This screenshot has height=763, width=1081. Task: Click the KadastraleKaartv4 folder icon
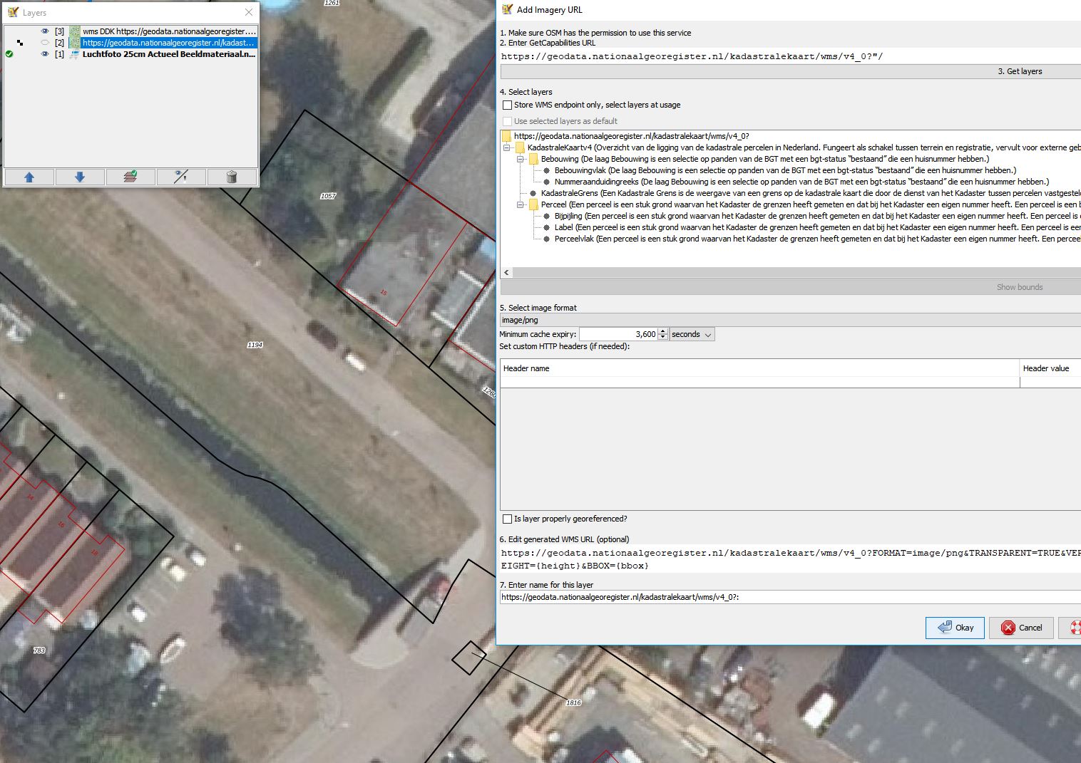pyautogui.click(x=520, y=147)
